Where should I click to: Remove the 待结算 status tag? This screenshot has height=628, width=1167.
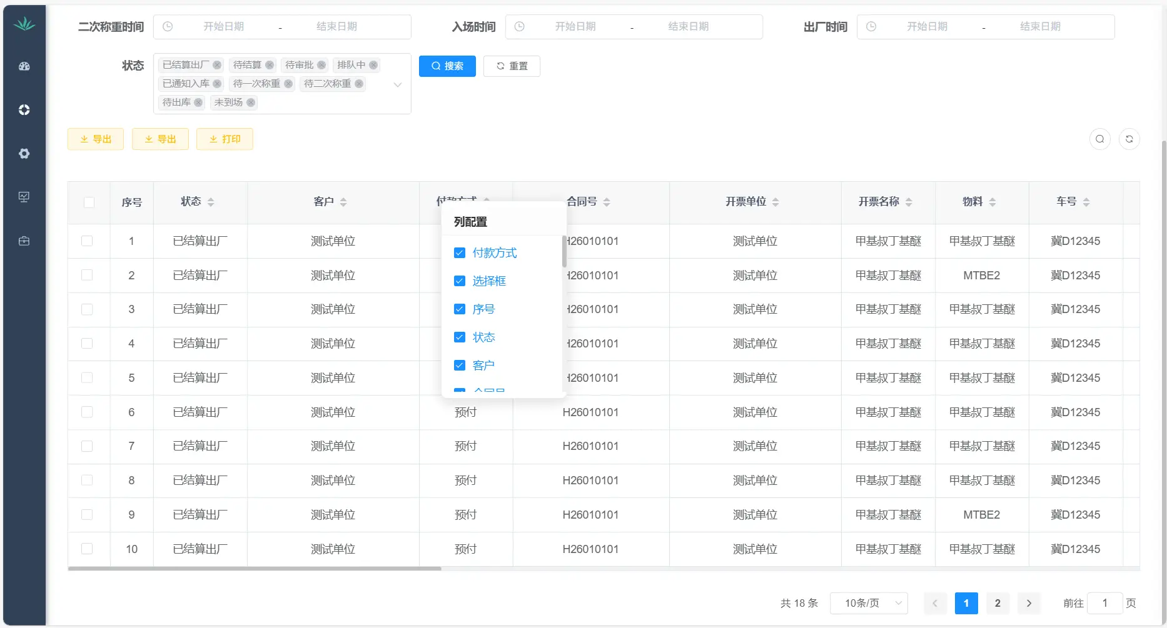(270, 65)
